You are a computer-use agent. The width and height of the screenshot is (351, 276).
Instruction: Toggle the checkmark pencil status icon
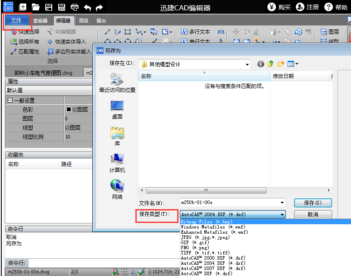(x=142, y=272)
